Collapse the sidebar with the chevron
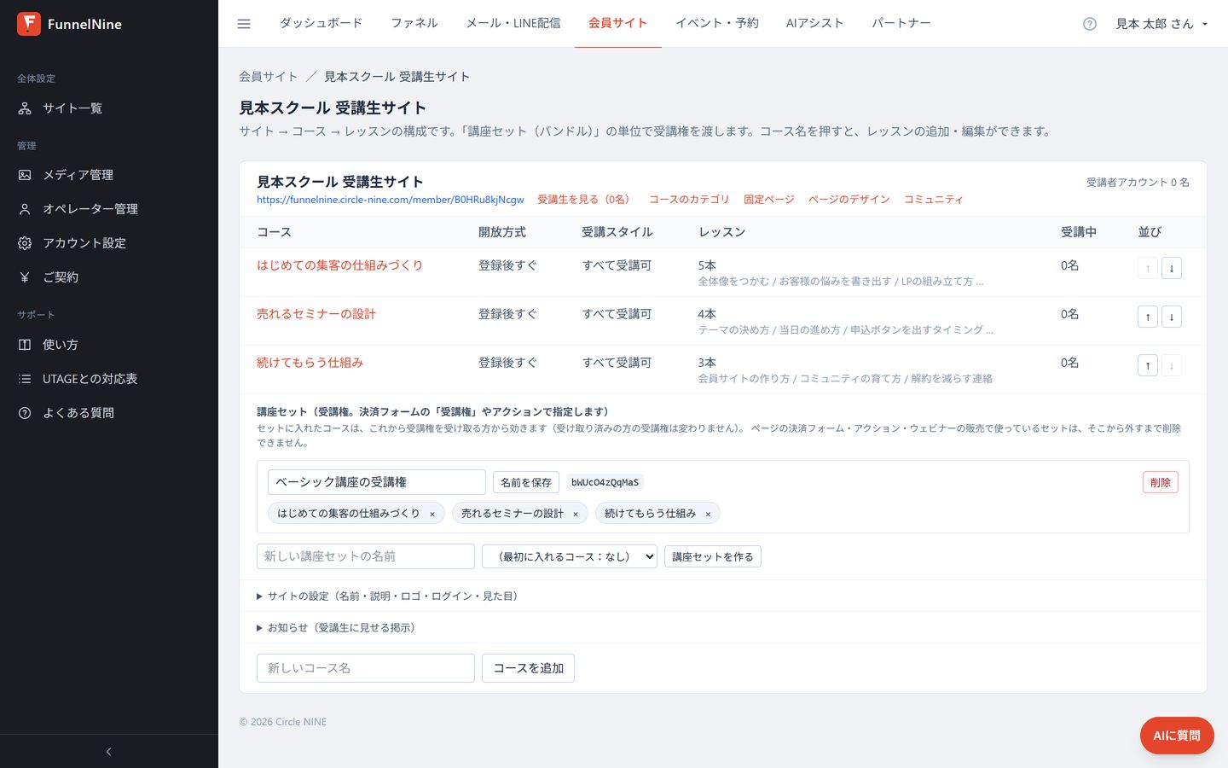Image resolution: width=1228 pixels, height=768 pixels. click(x=108, y=752)
